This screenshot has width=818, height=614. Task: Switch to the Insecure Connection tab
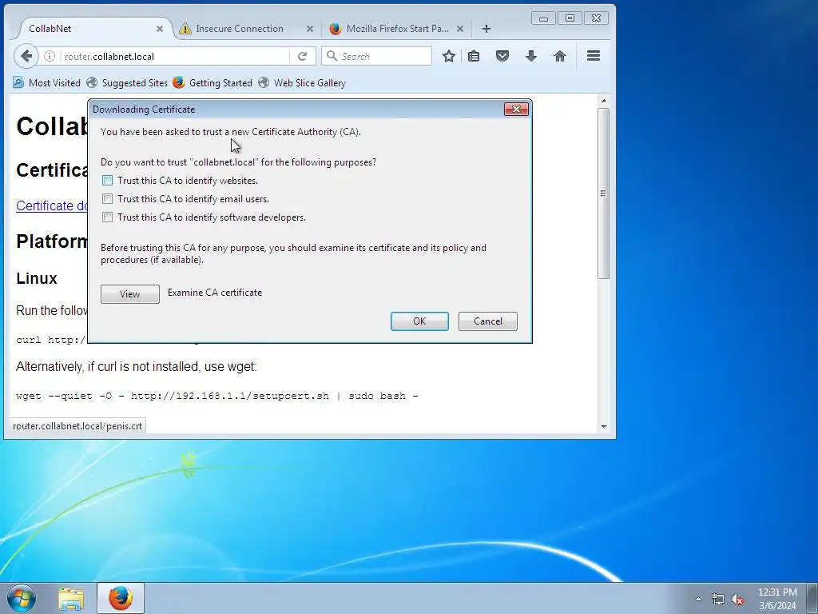[x=246, y=29]
